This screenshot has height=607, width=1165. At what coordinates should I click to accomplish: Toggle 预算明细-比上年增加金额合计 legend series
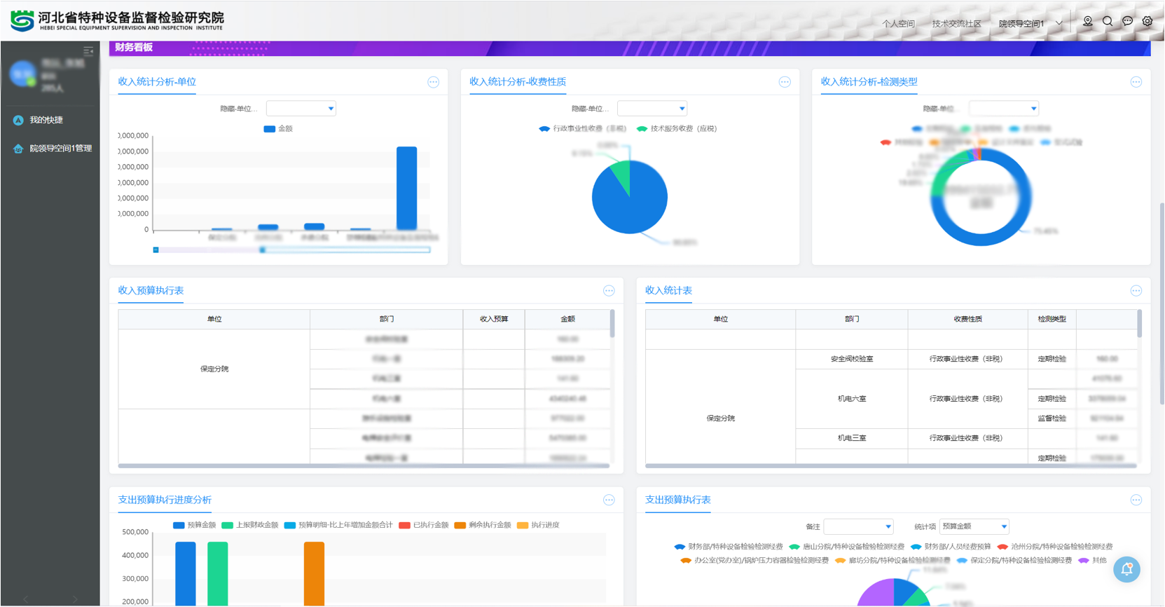[338, 525]
